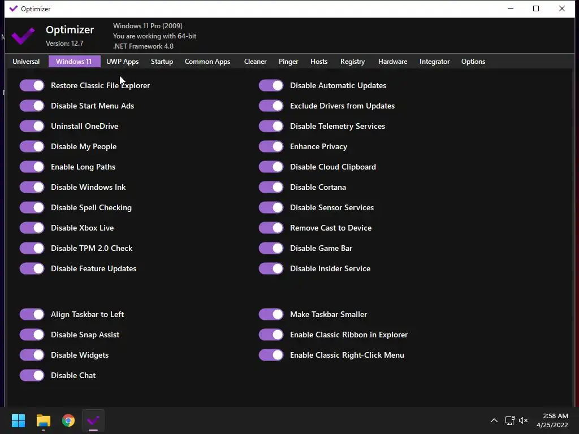Toggle Disable Xbox Live switch
This screenshot has height=434, width=579.
32,227
